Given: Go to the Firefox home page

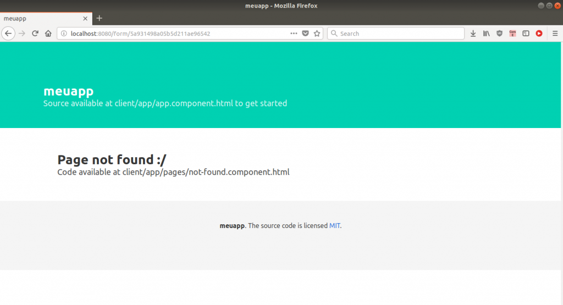Looking at the screenshot, I should tap(48, 34).
